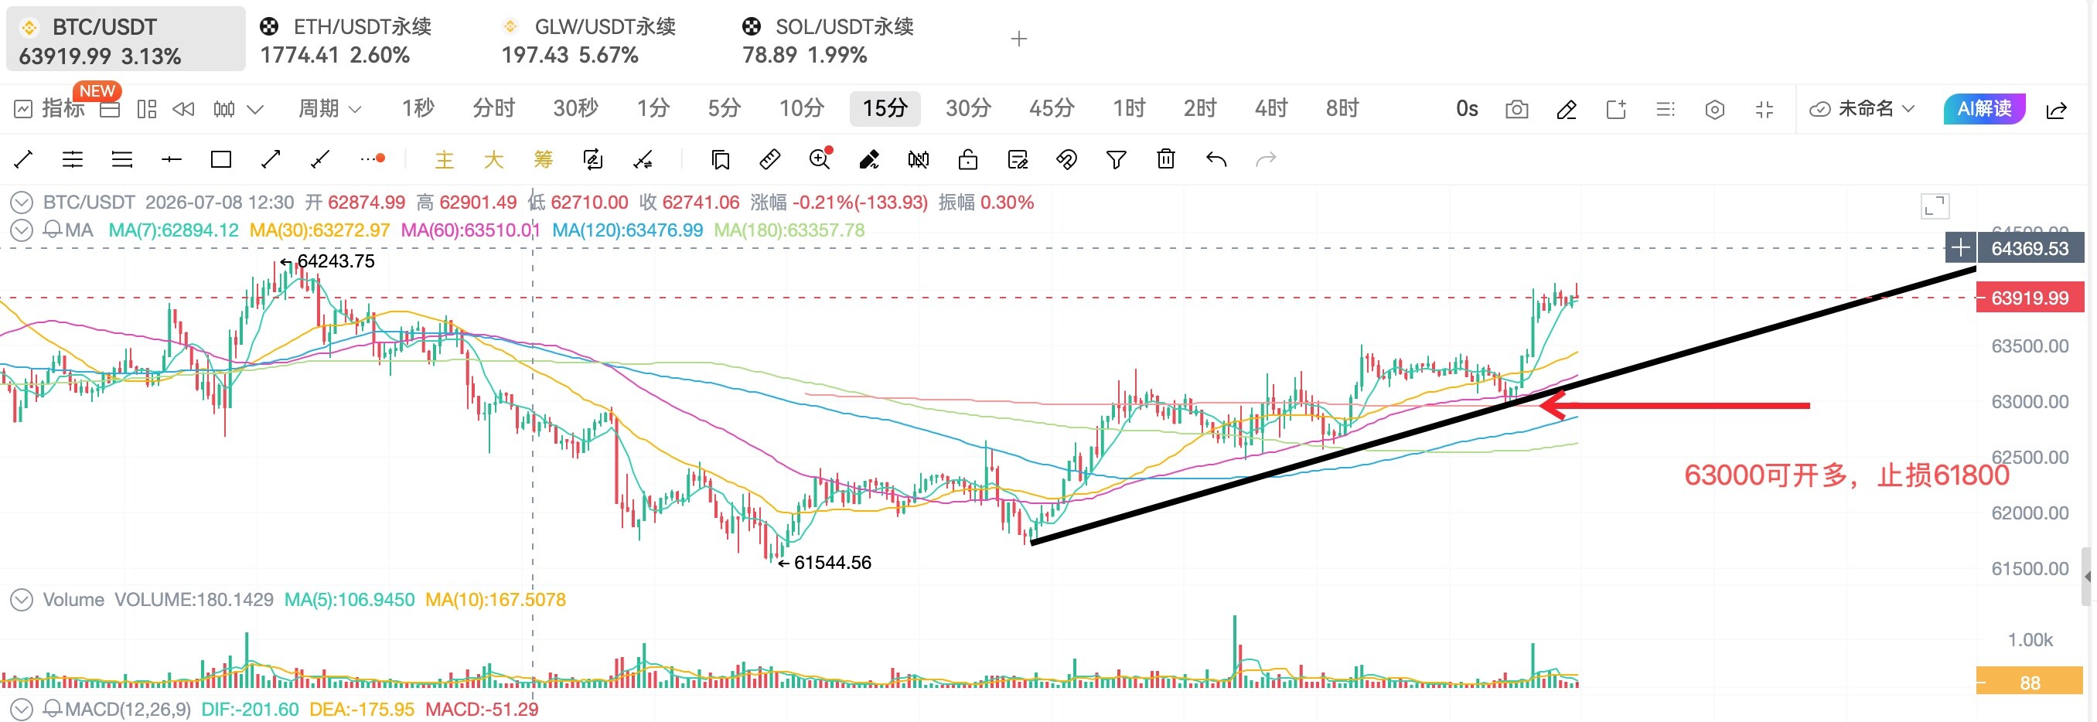Viewport: 2097px width, 722px height.
Task: Select the rectangle drawing tool
Action: point(221,159)
